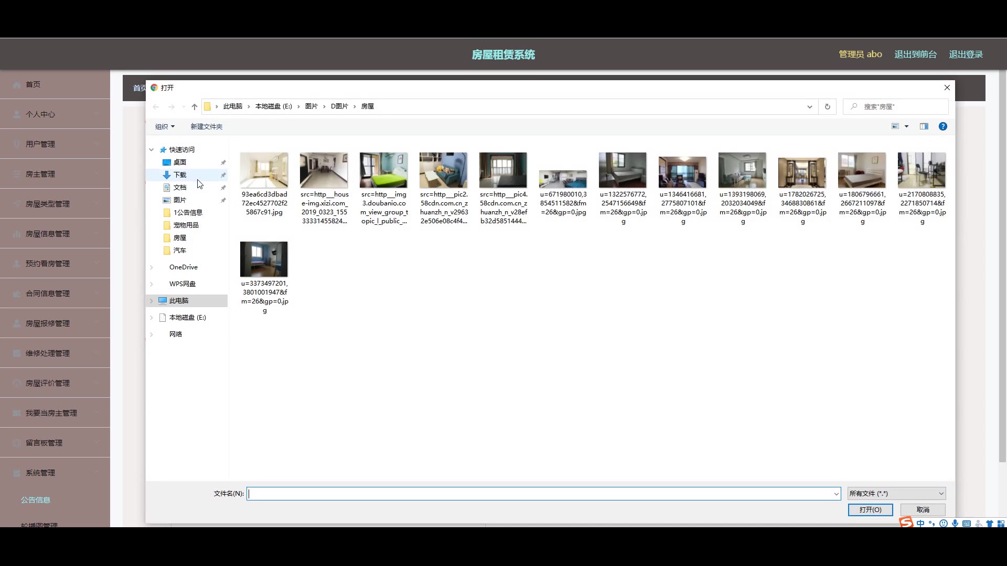1007x566 pixels.
Task: Expand the address bar history dropdown
Action: tap(809, 106)
